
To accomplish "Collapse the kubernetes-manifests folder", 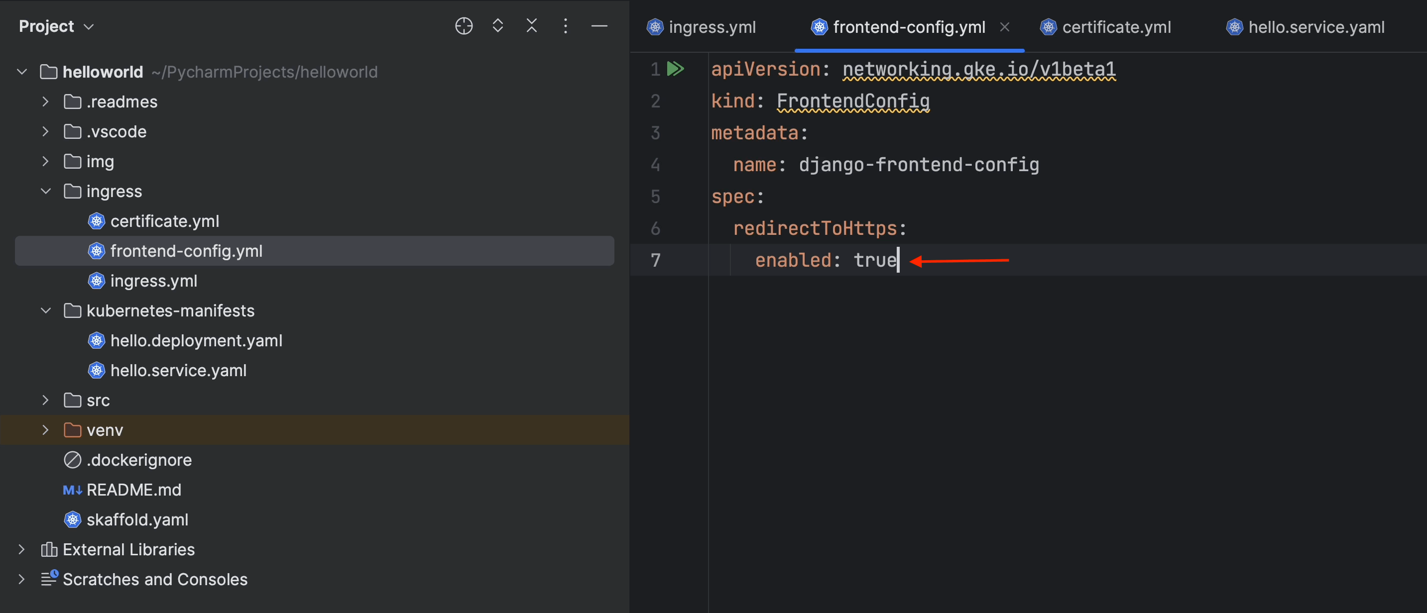I will pyautogui.click(x=46, y=310).
